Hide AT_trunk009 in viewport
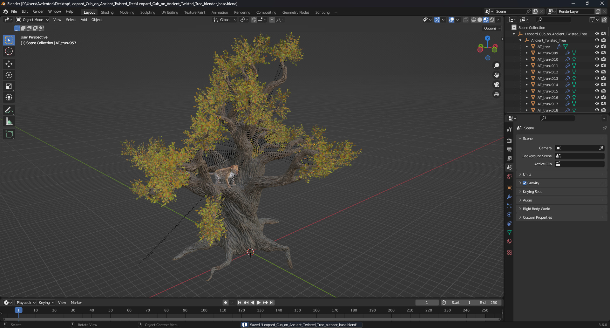This screenshot has height=328, width=610. coord(597,53)
